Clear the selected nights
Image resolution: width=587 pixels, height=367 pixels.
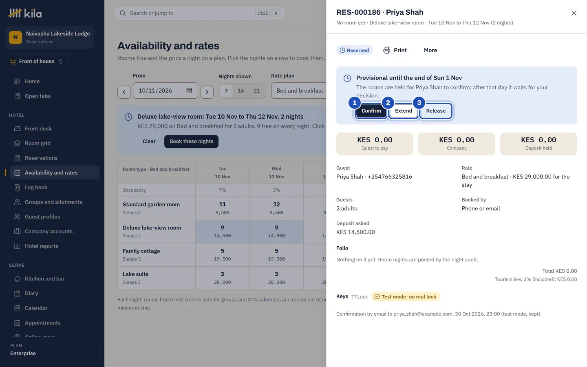click(x=149, y=141)
